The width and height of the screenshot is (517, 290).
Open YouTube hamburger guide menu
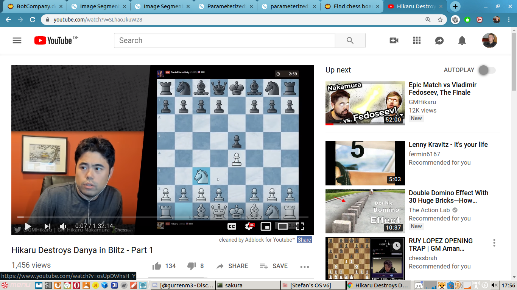tap(17, 40)
